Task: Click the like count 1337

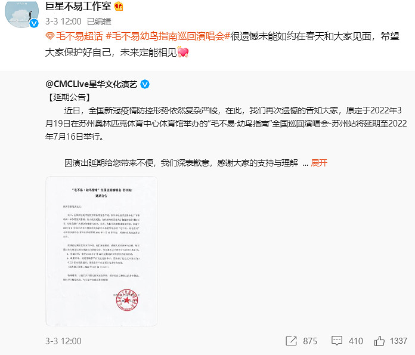Action: pyautogui.click(x=398, y=341)
